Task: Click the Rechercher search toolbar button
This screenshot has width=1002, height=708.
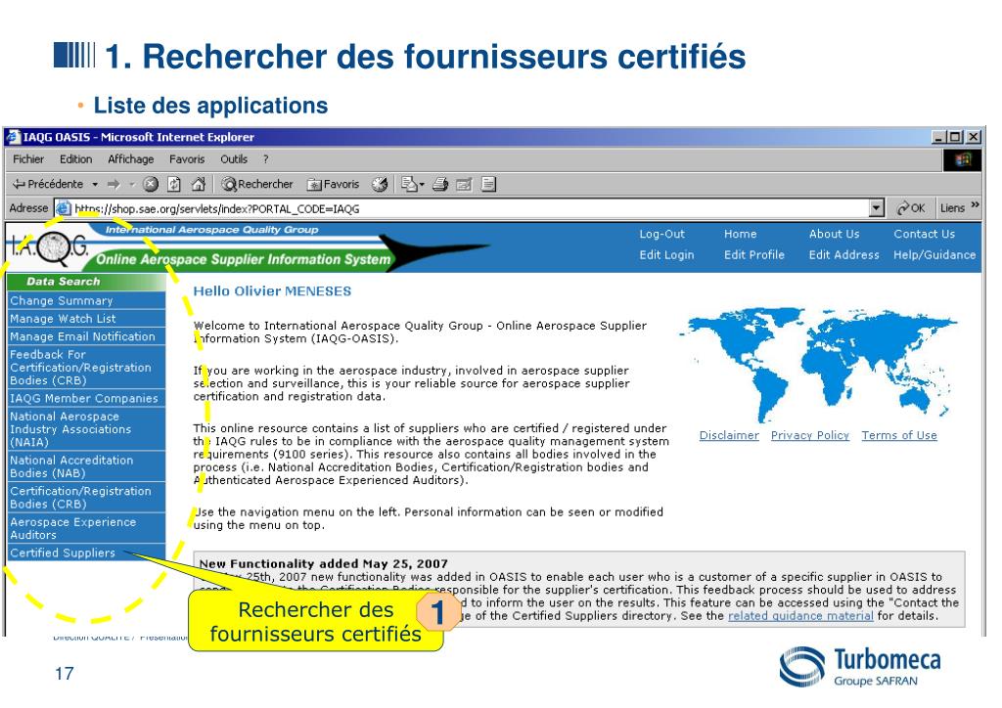Action: coord(257,185)
